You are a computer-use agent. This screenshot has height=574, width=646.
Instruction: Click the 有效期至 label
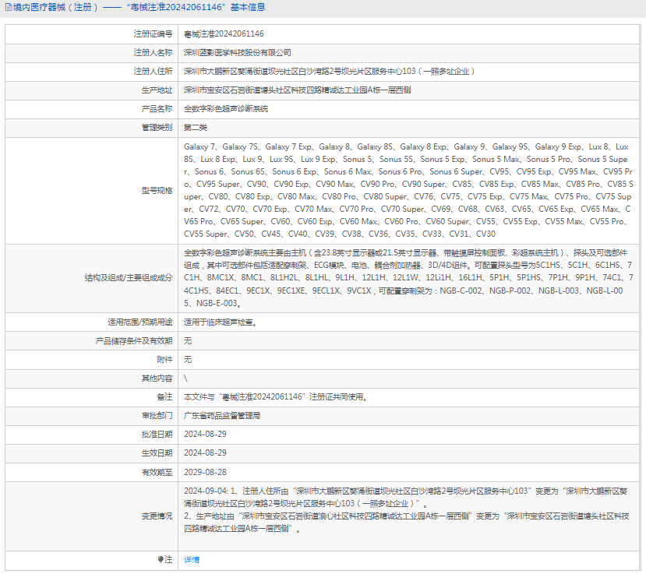157,472
